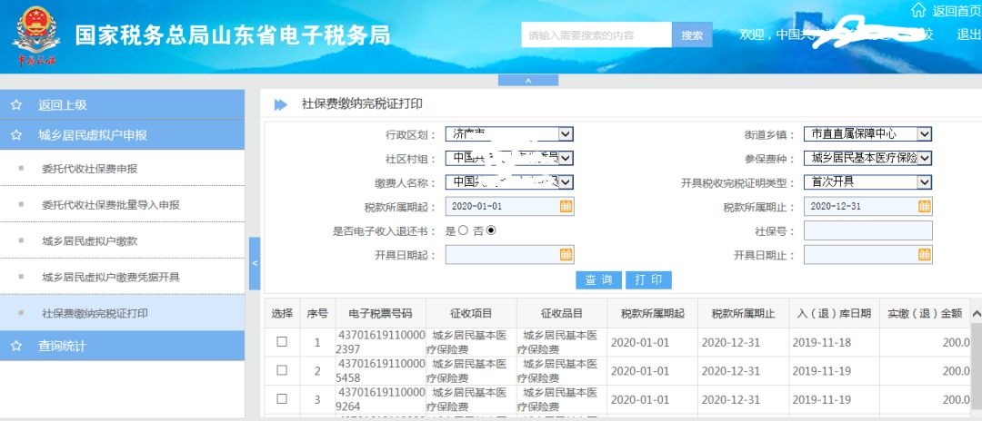Collapse the left sidebar with arrow handle

255,263
